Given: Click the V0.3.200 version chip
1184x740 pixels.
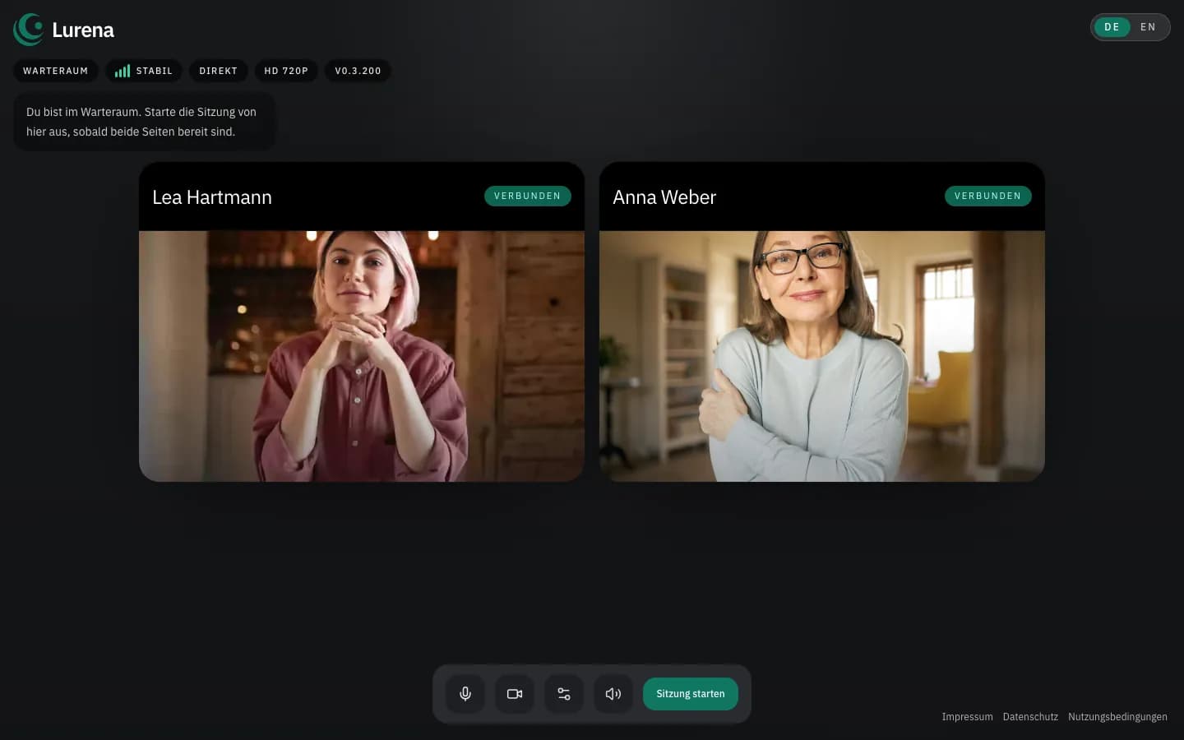Looking at the screenshot, I should point(358,72).
